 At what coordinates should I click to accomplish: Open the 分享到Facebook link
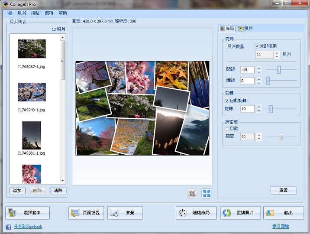tap(28, 227)
